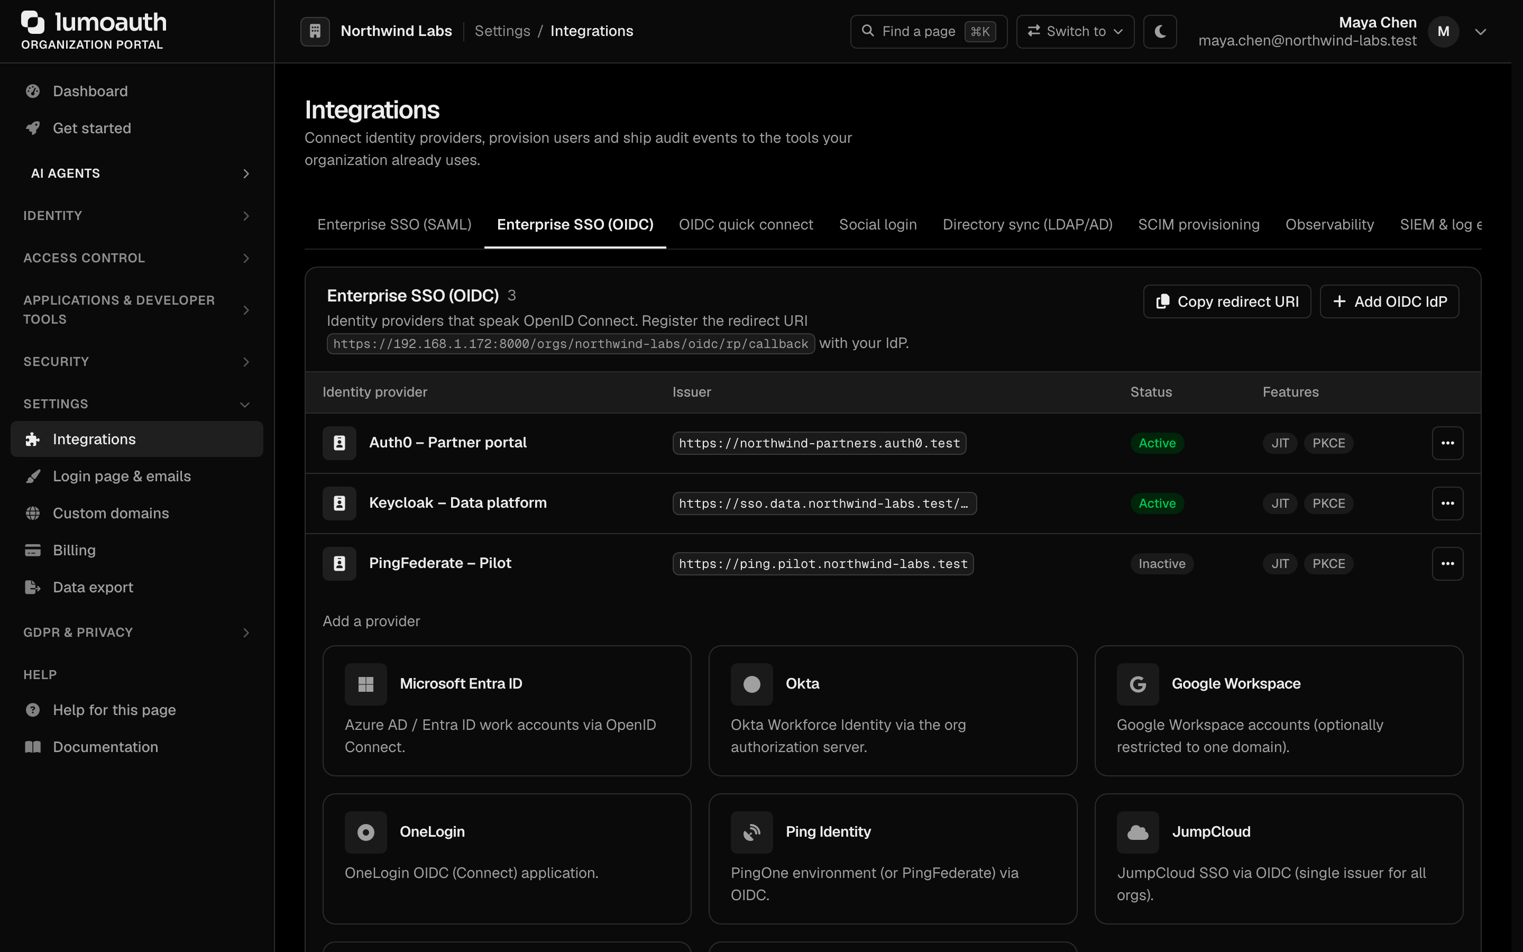Click the PingFederate – Pilot provider icon
Viewport: 1523px width, 952px height.
click(339, 563)
